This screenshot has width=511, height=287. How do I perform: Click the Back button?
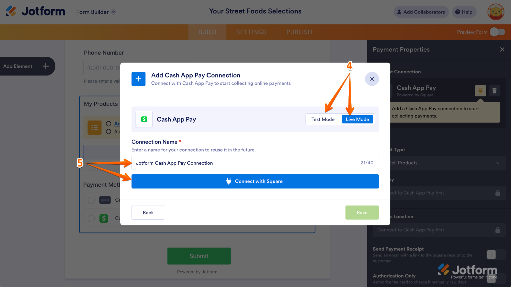click(148, 213)
